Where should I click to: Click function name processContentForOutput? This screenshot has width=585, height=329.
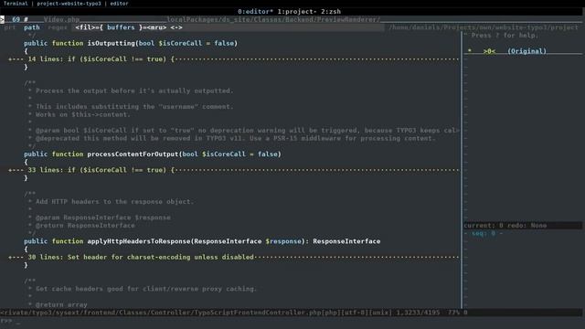[133, 154]
